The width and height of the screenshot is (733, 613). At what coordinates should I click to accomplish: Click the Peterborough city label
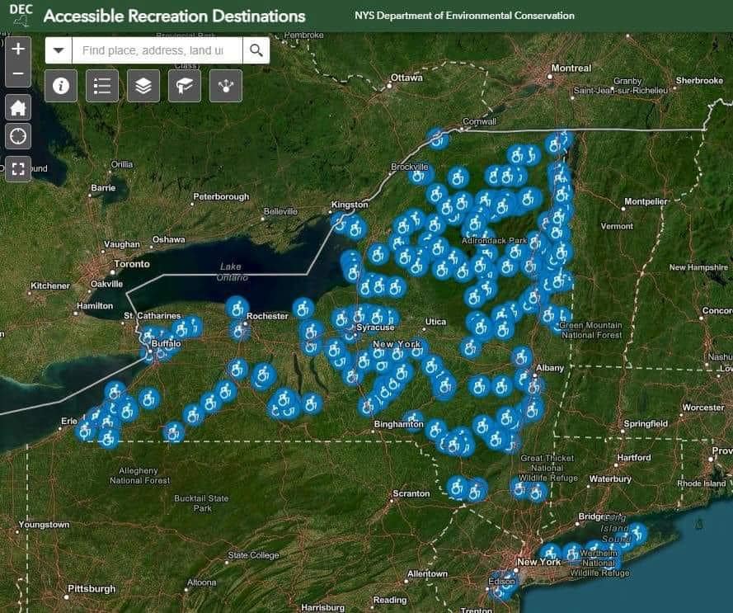coord(221,196)
